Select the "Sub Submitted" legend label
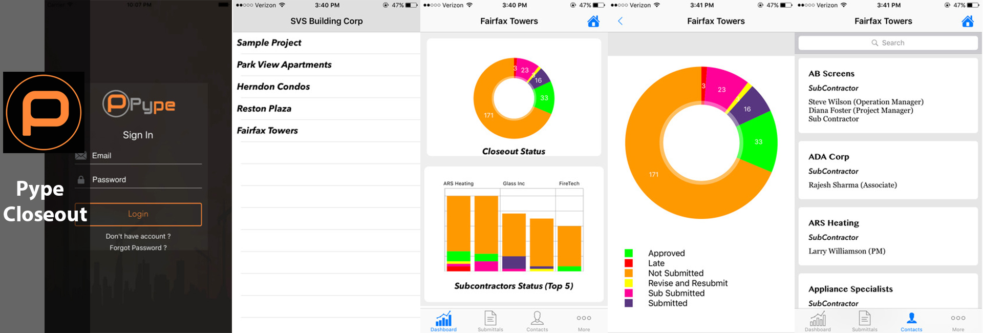Viewport: 983px width, 333px height. click(x=676, y=293)
